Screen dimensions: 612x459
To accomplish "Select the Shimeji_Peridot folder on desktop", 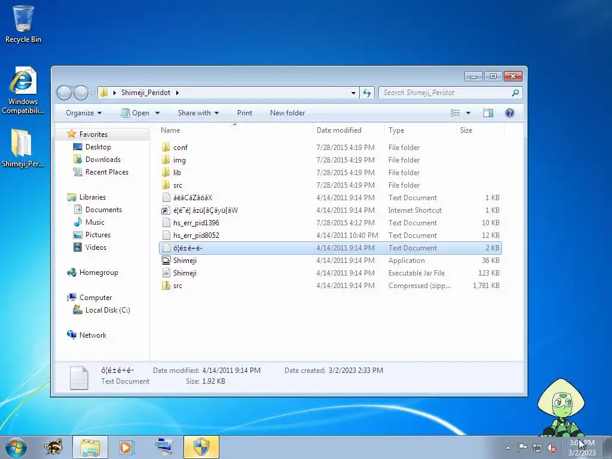I will (23, 148).
